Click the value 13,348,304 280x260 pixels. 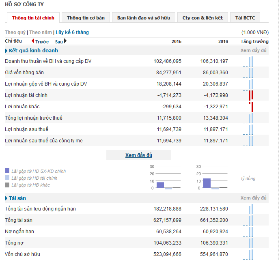[x=215, y=118]
